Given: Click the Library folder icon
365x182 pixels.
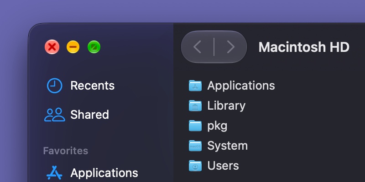Looking at the screenshot, I should [x=195, y=106].
